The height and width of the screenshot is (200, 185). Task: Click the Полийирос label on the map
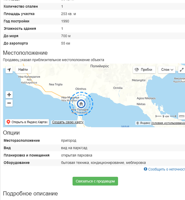click(99, 66)
